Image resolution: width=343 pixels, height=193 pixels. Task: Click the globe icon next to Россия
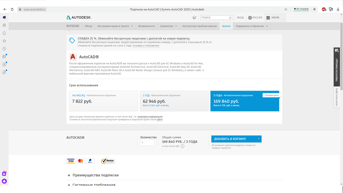[250, 18]
